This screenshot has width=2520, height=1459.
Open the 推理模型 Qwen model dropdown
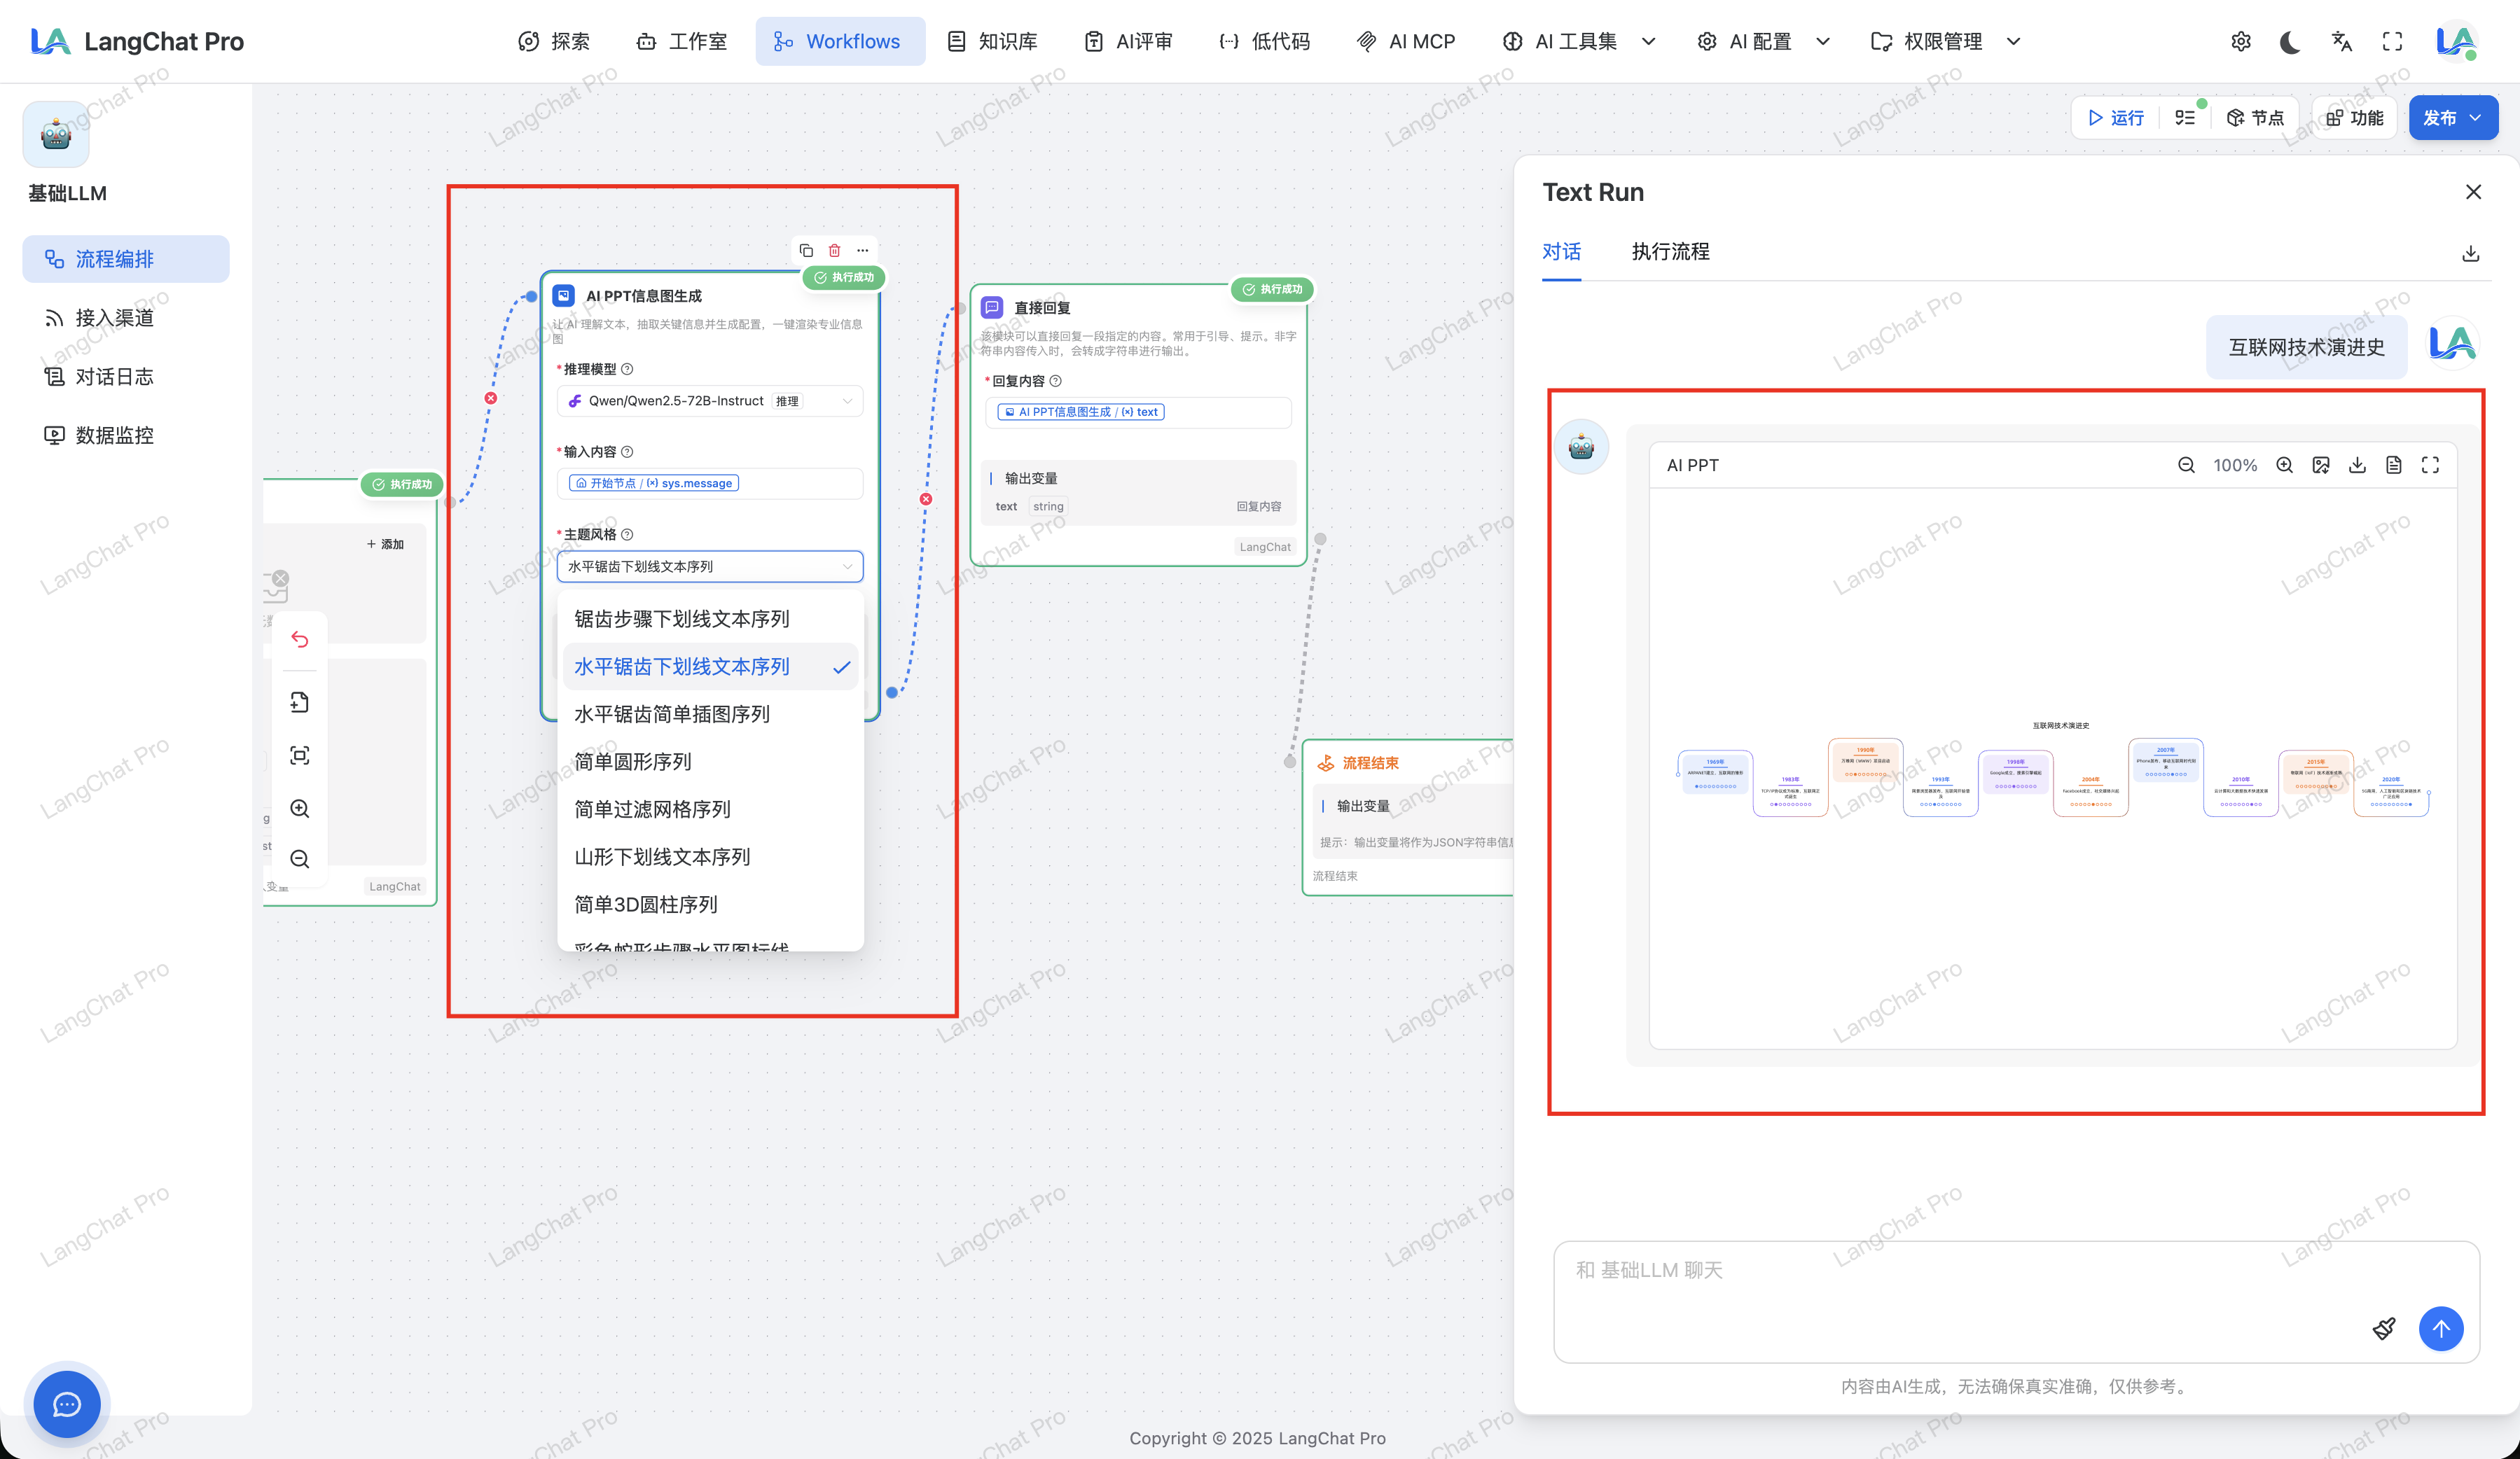(x=709, y=400)
